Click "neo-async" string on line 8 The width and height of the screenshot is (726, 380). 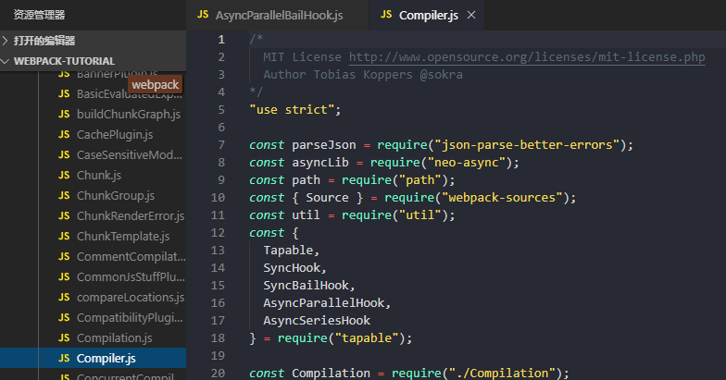466,163
